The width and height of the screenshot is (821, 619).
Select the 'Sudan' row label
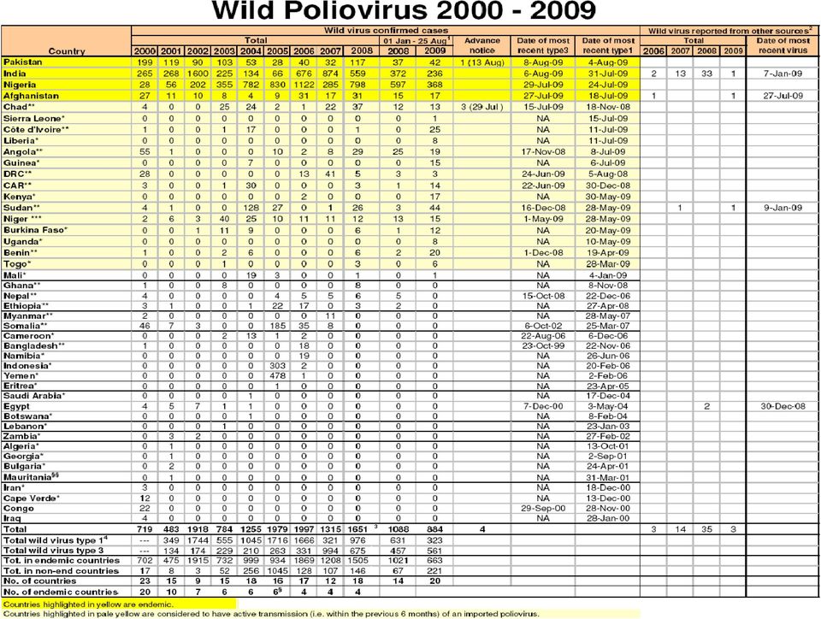click(x=22, y=207)
